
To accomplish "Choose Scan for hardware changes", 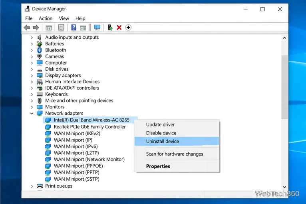I will [x=177, y=154].
